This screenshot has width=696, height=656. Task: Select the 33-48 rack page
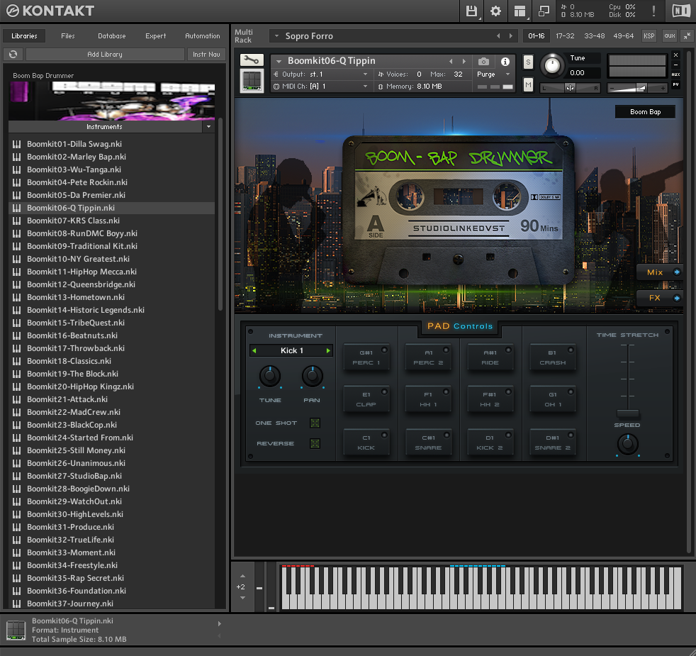tap(595, 36)
